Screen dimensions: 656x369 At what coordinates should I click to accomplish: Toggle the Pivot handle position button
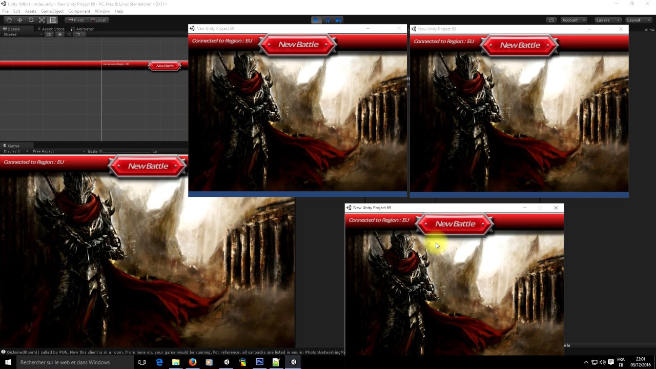click(x=76, y=20)
